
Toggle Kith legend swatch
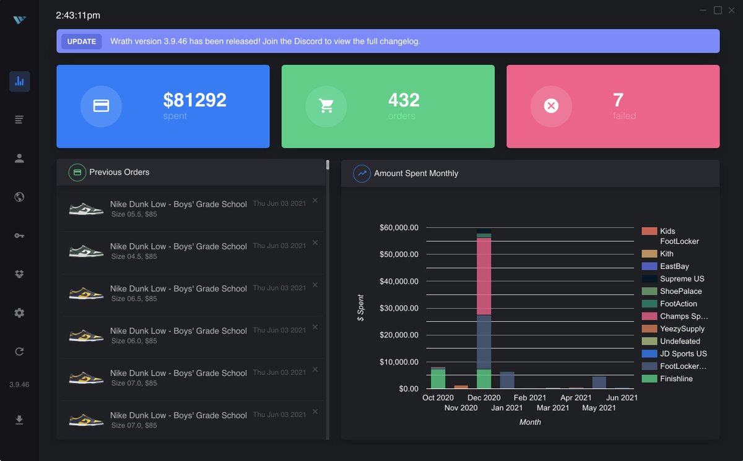649,254
